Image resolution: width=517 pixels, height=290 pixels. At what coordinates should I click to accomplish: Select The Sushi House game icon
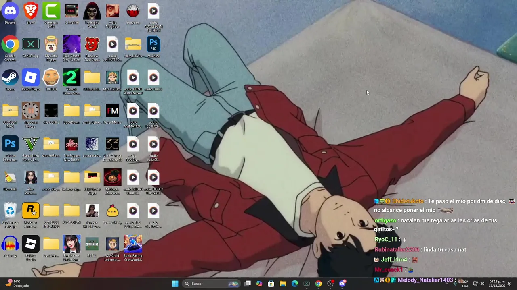[x=31, y=116]
